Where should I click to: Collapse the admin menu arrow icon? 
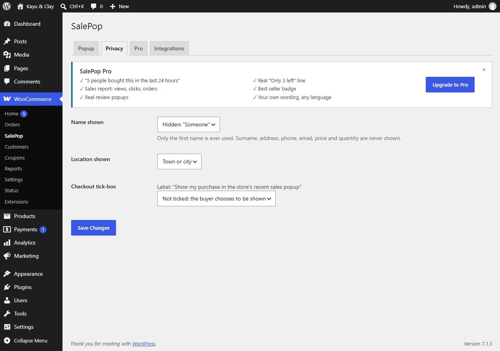coord(7,340)
